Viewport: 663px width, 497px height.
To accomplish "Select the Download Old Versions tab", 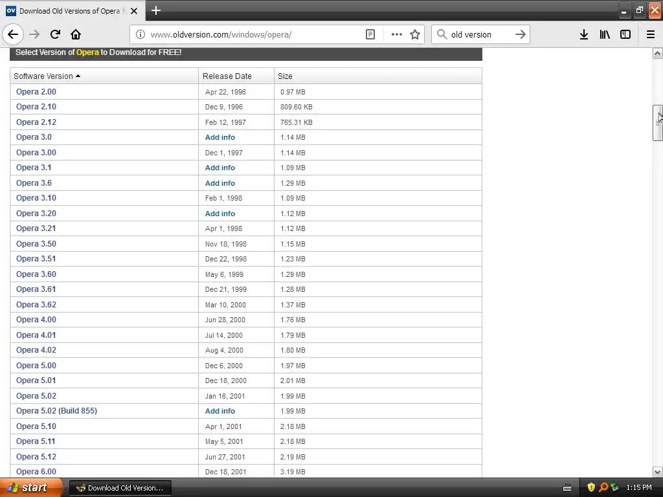I will pos(73,11).
